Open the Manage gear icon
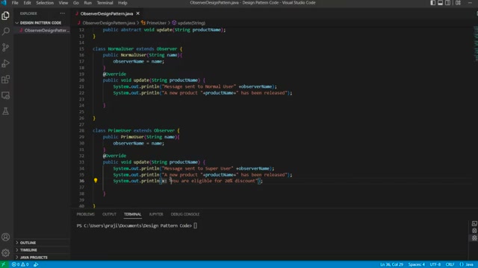The height and width of the screenshot is (268, 478). click(5, 253)
